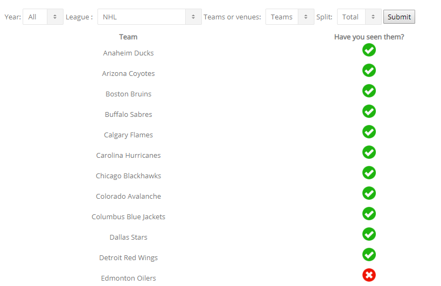Open the Teams or venues dropdown
Viewport: 441px width, 286px height.
[290, 17]
